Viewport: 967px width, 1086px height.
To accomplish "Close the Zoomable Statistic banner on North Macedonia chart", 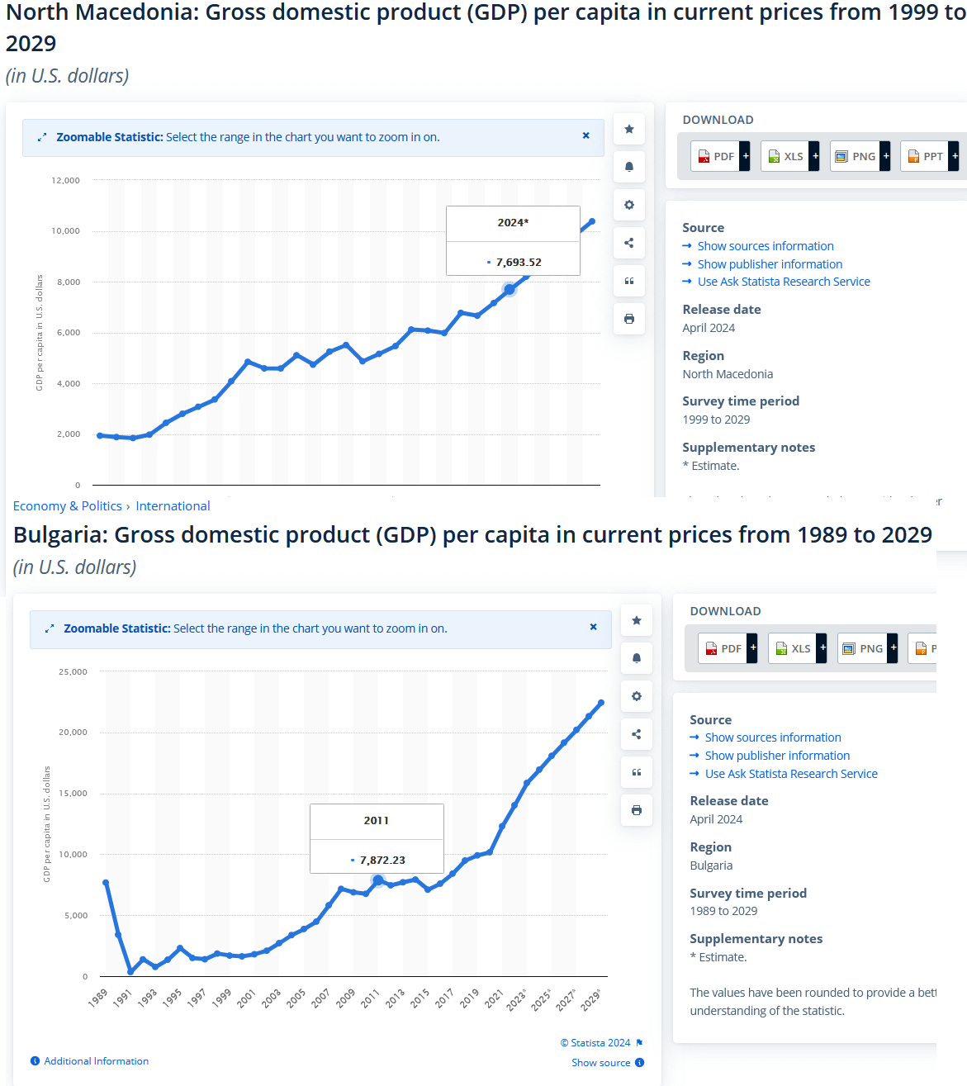I will coord(586,136).
